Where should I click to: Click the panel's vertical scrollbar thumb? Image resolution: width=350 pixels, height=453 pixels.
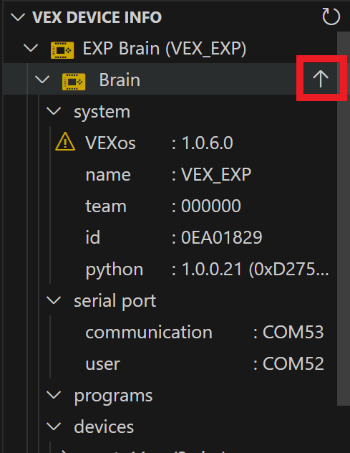click(x=344, y=219)
